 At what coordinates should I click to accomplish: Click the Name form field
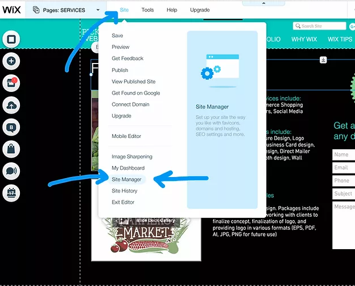click(344, 154)
